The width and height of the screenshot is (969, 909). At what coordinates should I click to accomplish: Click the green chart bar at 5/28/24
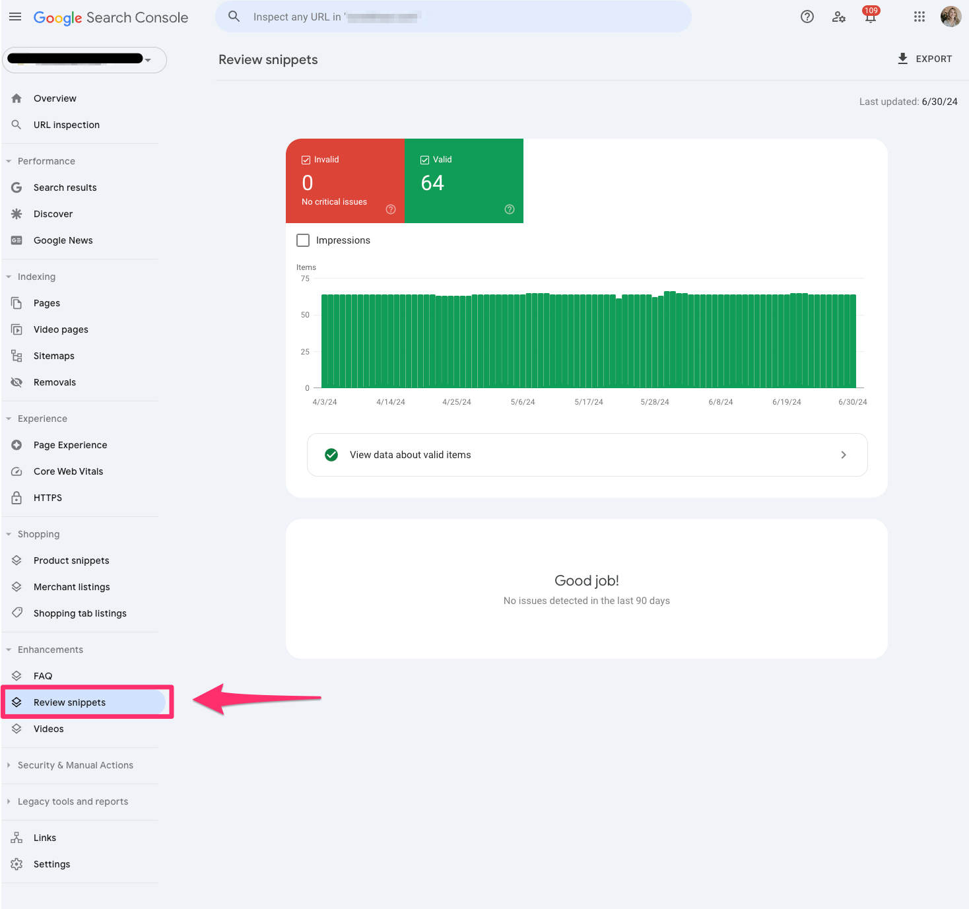(x=655, y=342)
